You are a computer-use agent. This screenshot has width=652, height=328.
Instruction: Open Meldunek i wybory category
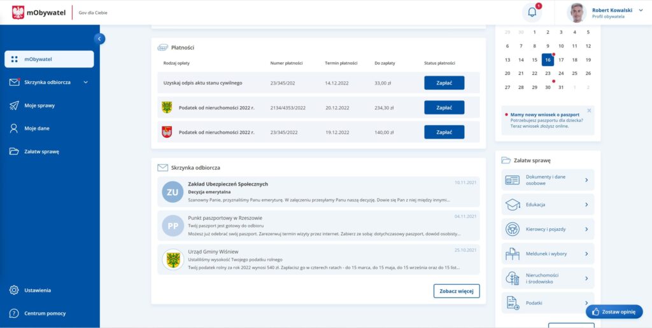(548, 254)
